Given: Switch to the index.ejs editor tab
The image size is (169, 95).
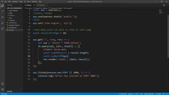Looking at the screenshot, I should click(x=42, y=5).
